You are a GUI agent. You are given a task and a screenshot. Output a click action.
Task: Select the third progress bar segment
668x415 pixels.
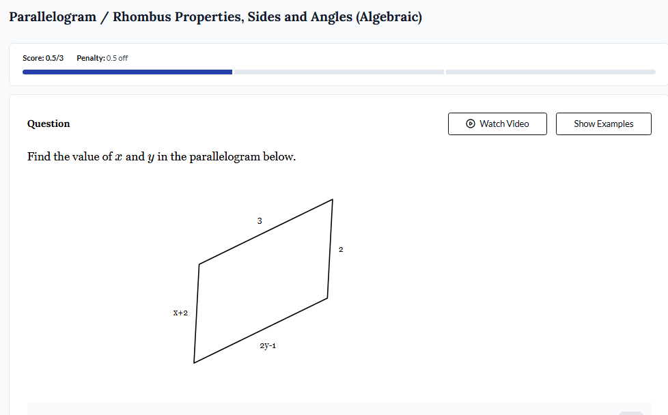[x=550, y=72]
